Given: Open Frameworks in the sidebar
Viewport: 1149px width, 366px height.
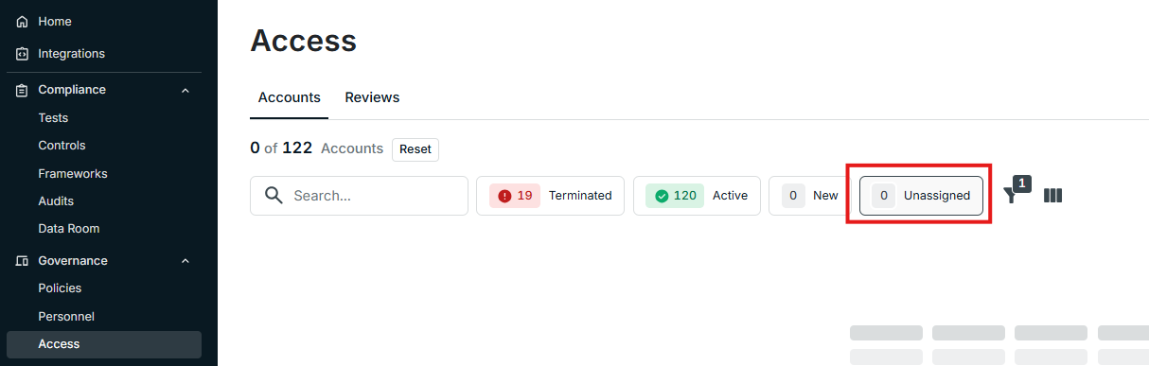Looking at the screenshot, I should 73,174.
